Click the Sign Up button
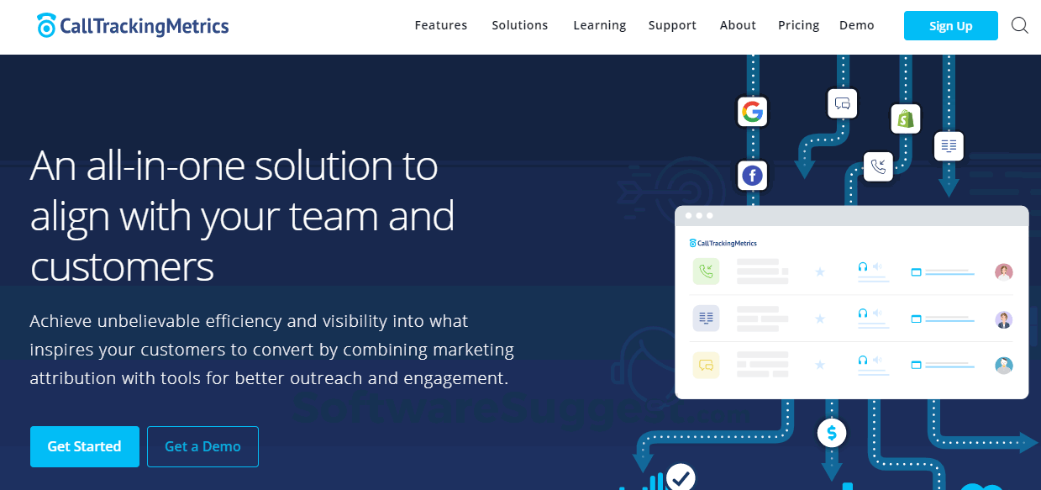Viewport: 1041px width, 490px height. click(x=951, y=26)
